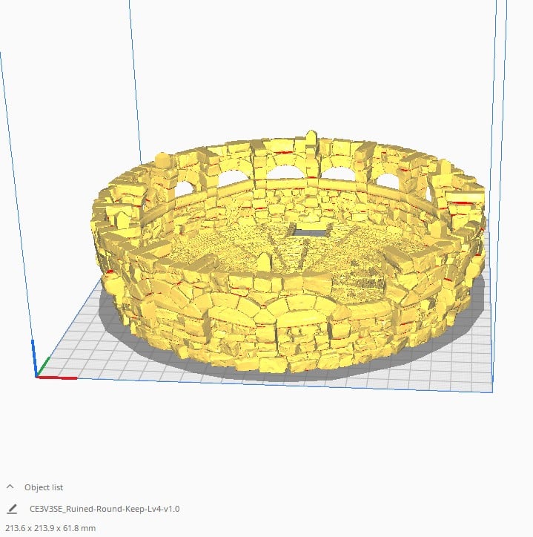Click the green Y-axis indicator
This screenshot has width=533, height=537.
pyautogui.click(x=44, y=366)
